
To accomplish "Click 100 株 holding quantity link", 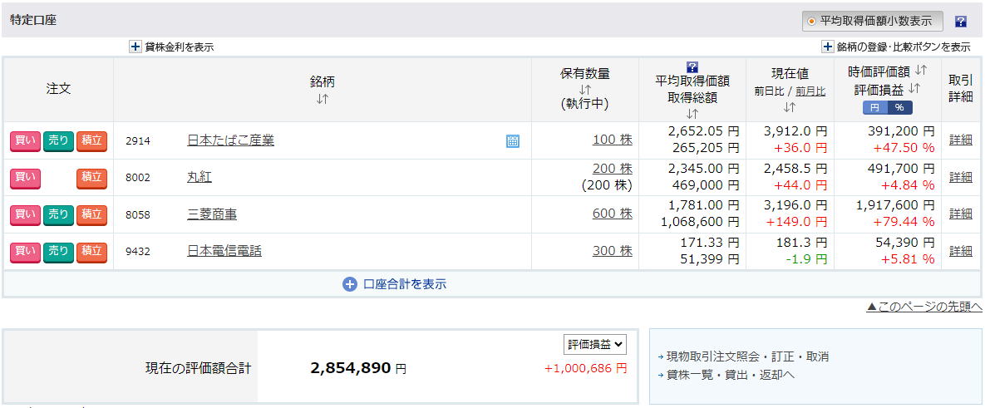I will (613, 140).
